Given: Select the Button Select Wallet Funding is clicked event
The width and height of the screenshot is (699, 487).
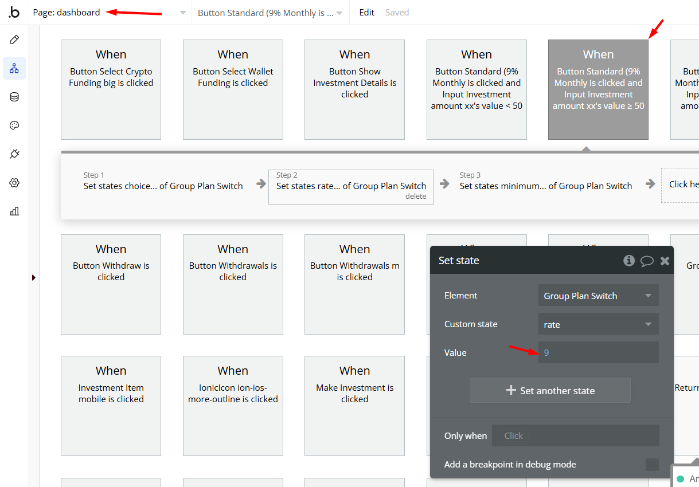Looking at the screenshot, I should [x=233, y=89].
